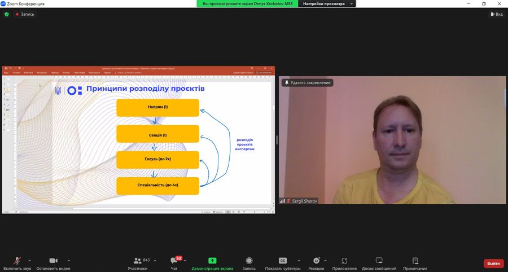Expand arrow next to Участники
The width and height of the screenshot is (508, 272).
(155, 261)
